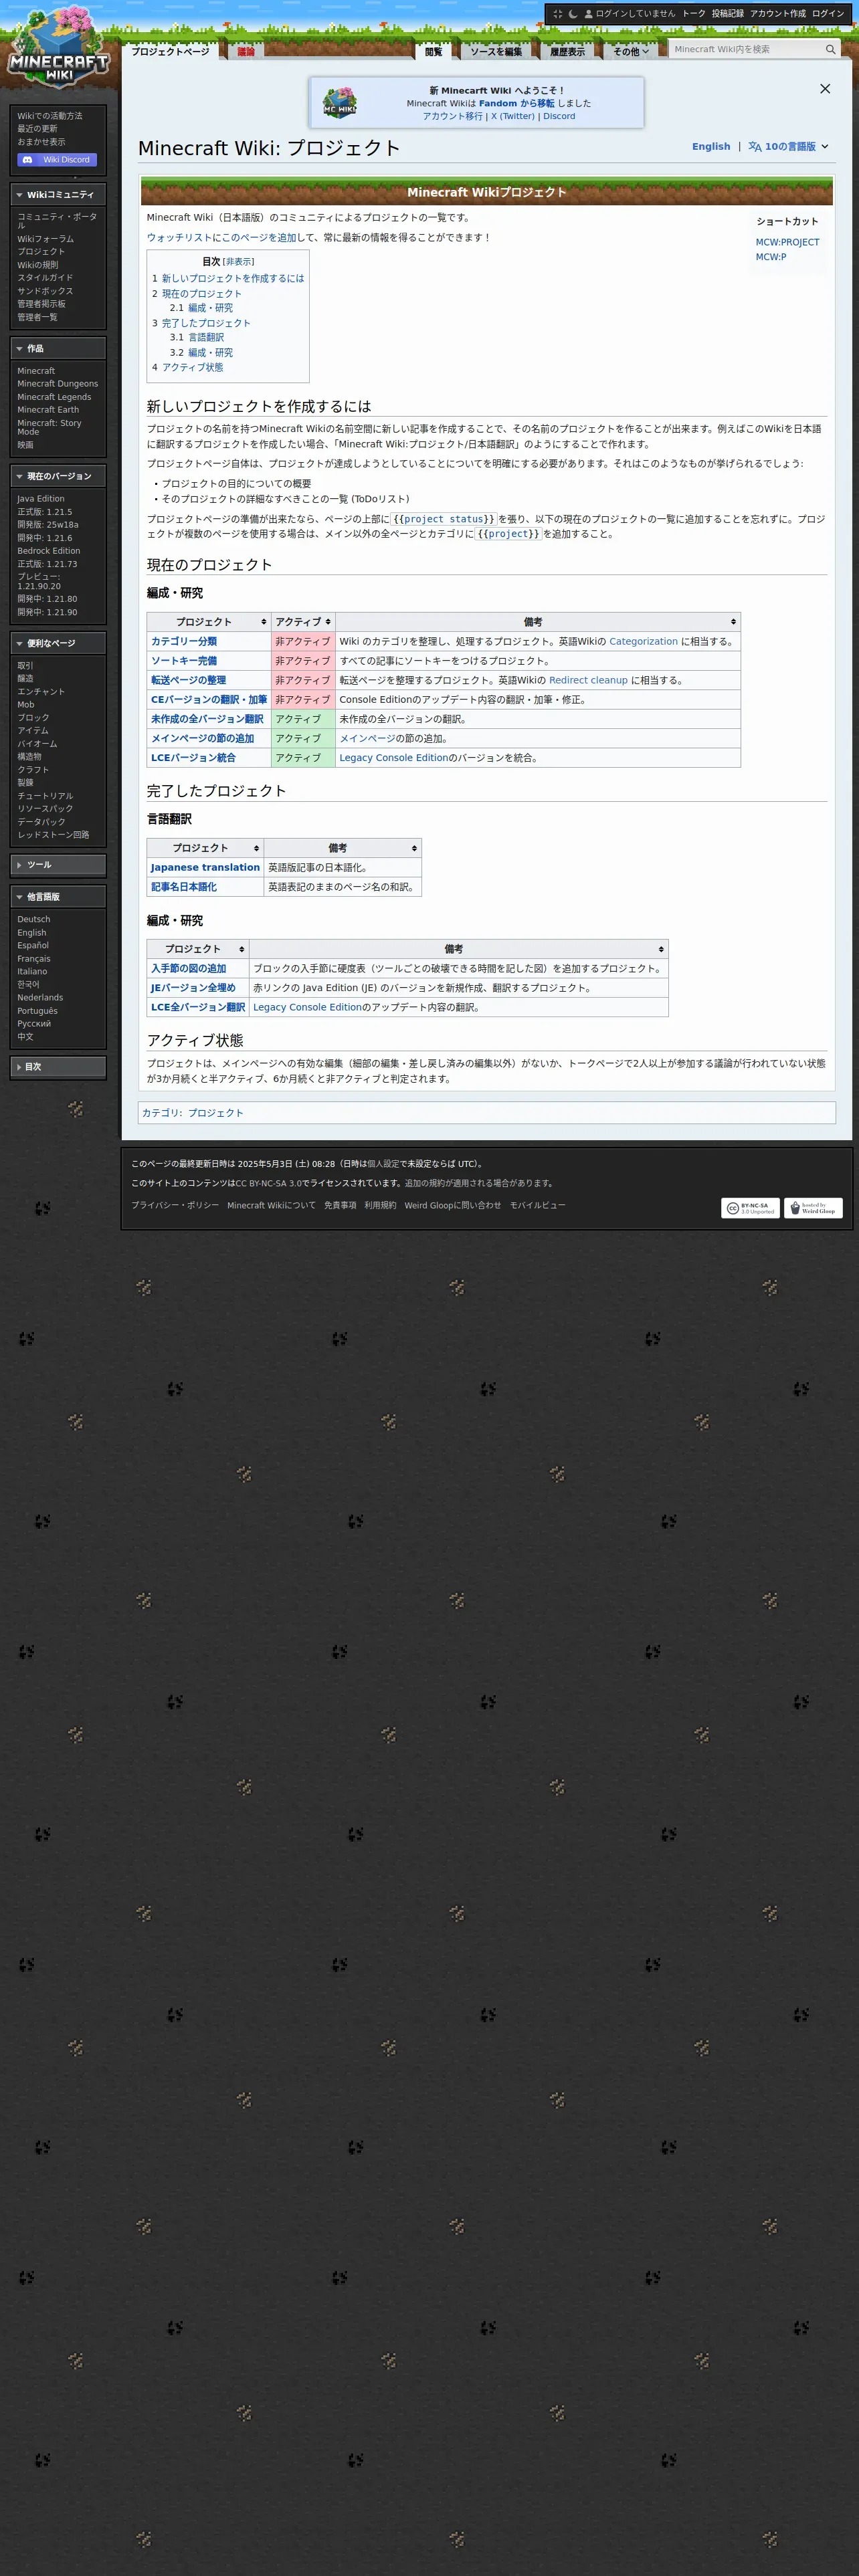
Task: Sort completed 編成・研究 table by プロジェクト
Action: tap(197, 949)
